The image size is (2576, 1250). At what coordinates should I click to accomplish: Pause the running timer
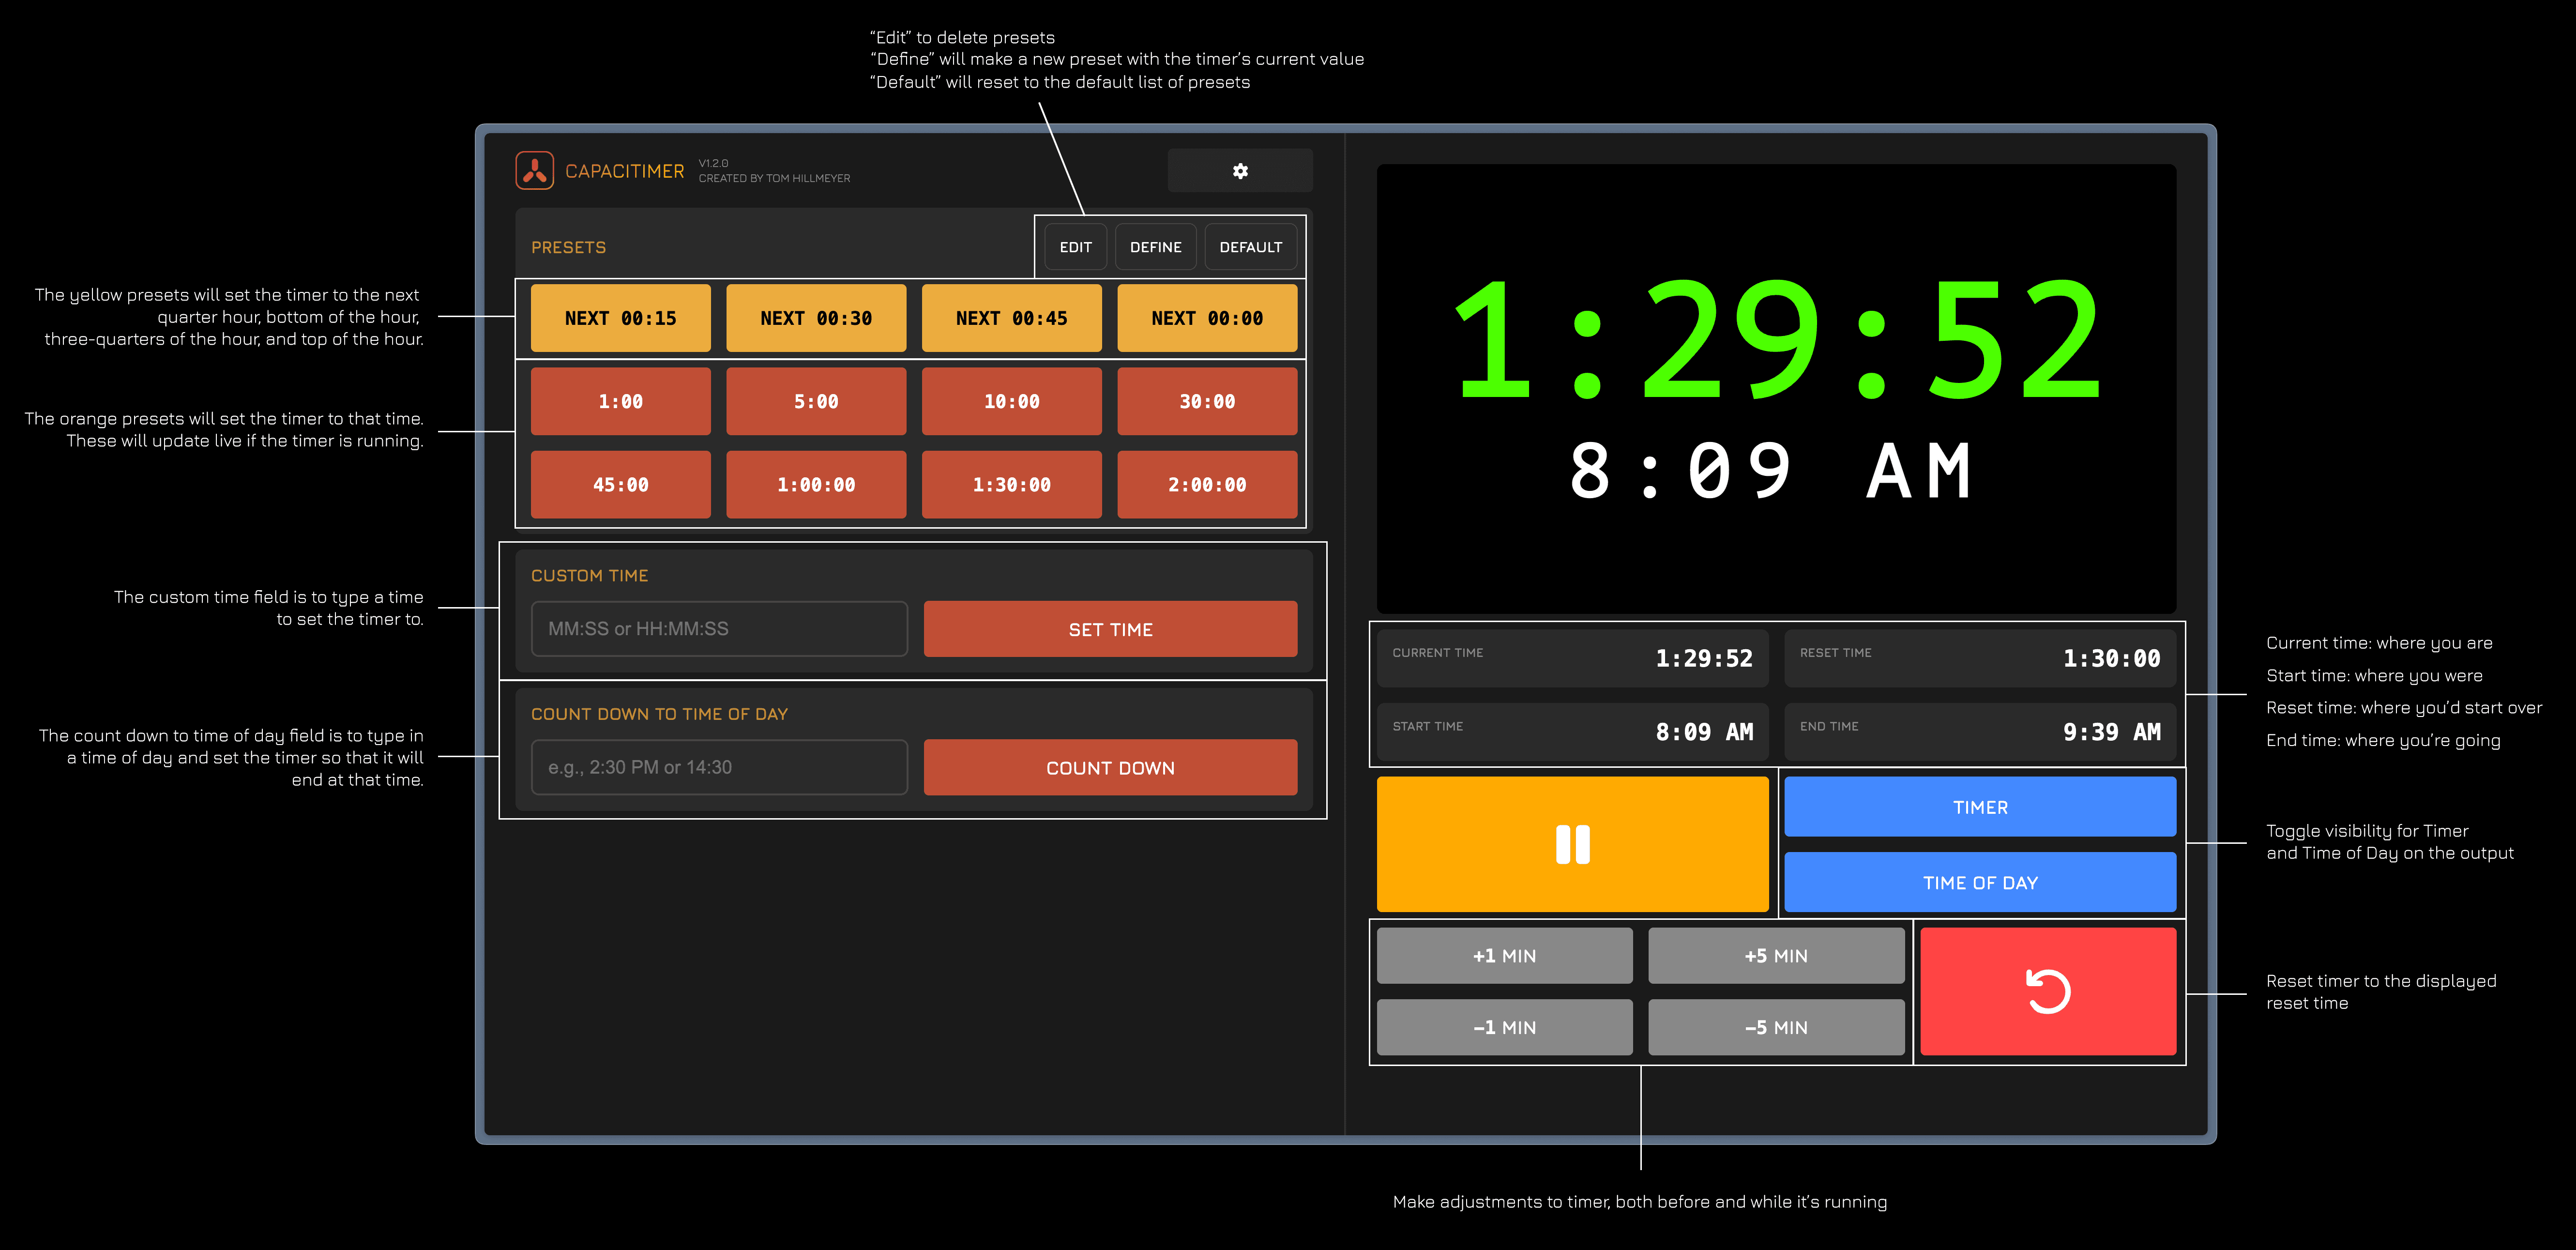(1571, 844)
